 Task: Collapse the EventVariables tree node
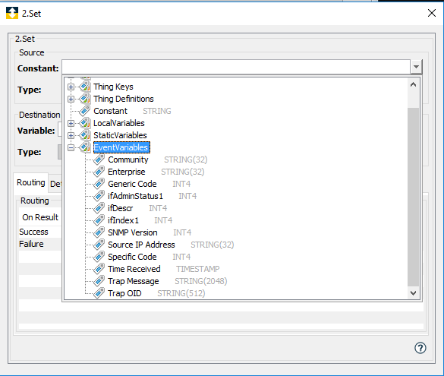71,147
